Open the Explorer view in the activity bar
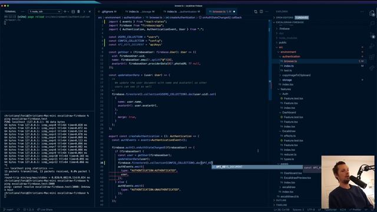The image size is (377, 212). coord(372,13)
